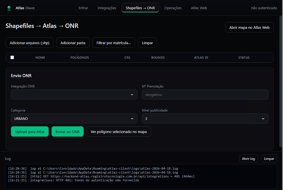Click Abrir mapa no Atlas Web button
This screenshot has height=190, width=283.
tap(249, 27)
